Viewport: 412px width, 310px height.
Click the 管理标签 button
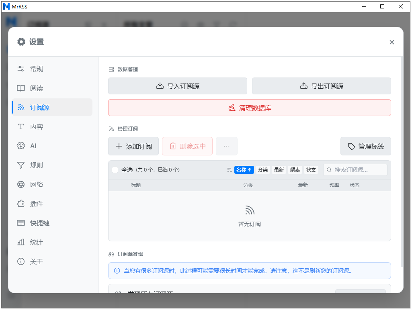(x=365, y=146)
